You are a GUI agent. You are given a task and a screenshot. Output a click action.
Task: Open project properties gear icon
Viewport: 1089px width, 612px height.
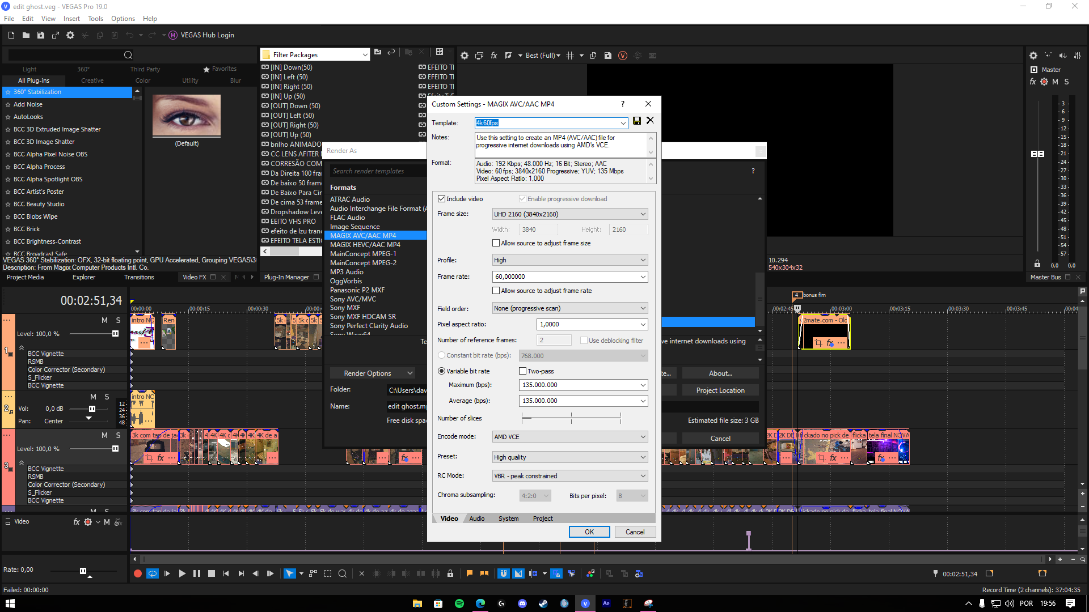pyautogui.click(x=70, y=35)
